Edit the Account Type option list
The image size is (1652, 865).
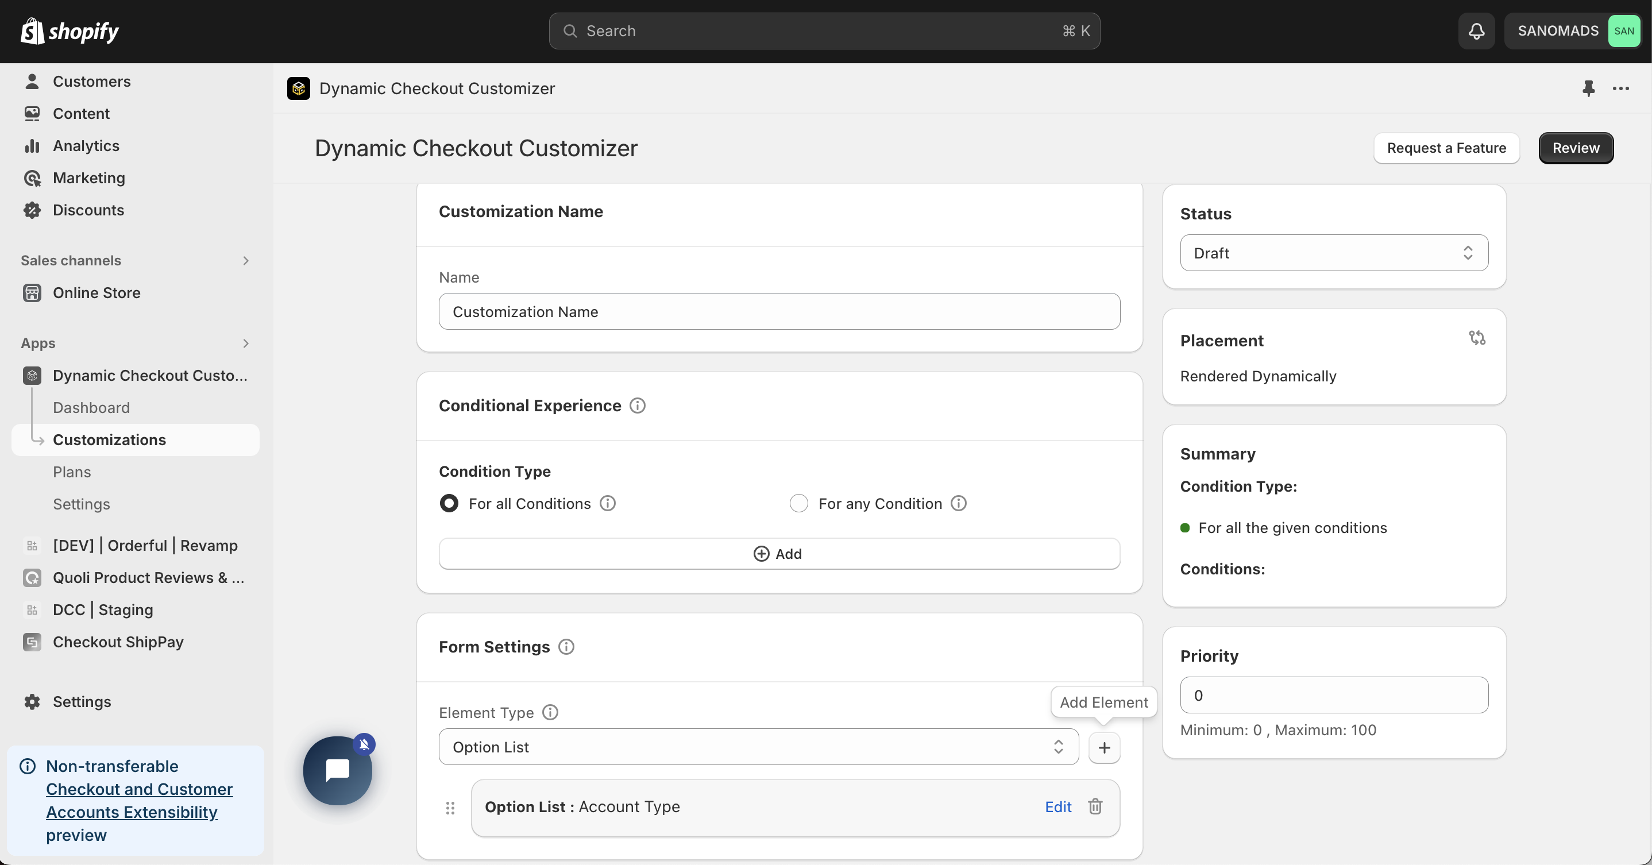point(1057,806)
